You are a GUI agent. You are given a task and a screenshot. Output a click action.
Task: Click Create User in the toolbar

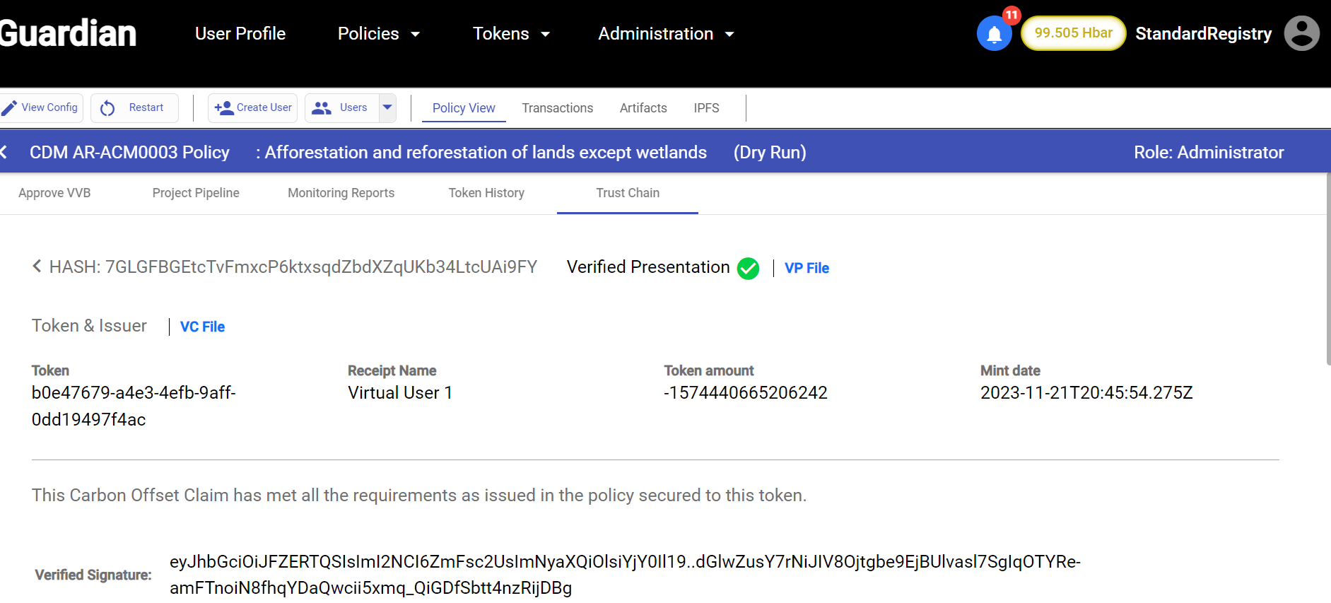click(x=253, y=108)
